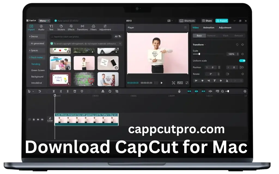
Task: Toggle auto snapping in timeline toolbar
Action: coord(196,91)
